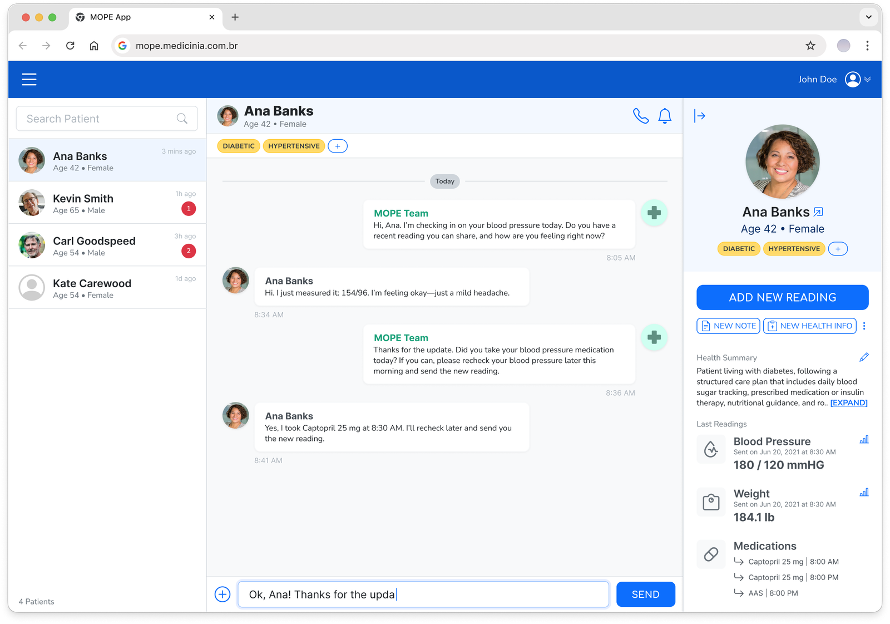Click the MOPE Team cross icon by 8:36 AM message

[x=654, y=337]
